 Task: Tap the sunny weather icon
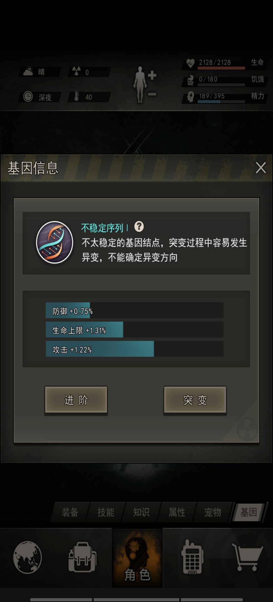[x=28, y=71]
